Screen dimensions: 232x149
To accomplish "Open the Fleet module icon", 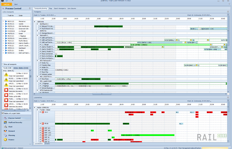I will 6,127.
